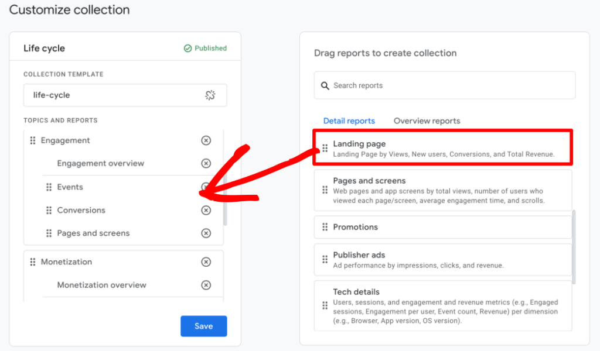The width and height of the screenshot is (600, 351).
Task: Remove the Engagement topic from collection
Action: pyautogui.click(x=206, y=140)
